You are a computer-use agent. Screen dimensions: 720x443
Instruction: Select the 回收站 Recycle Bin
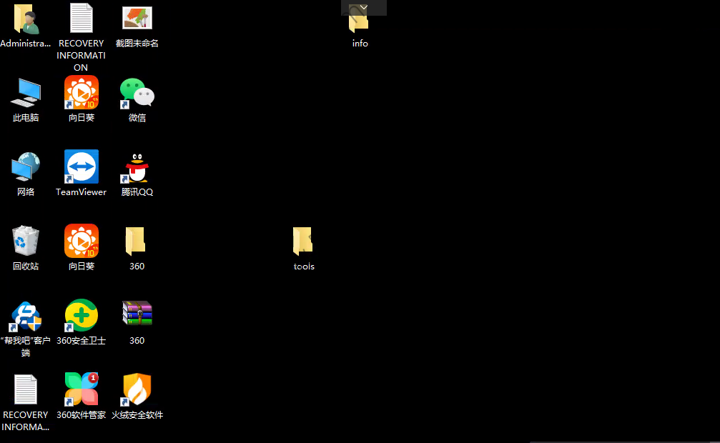26,242
